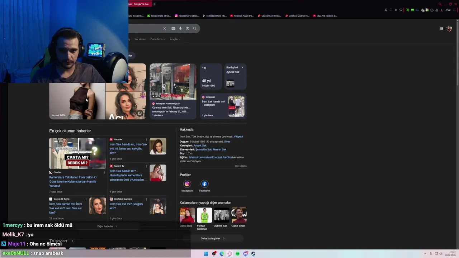Screen dimensions: 459x258
Task: Start voice search with the microphone icon
Action: 180,28
